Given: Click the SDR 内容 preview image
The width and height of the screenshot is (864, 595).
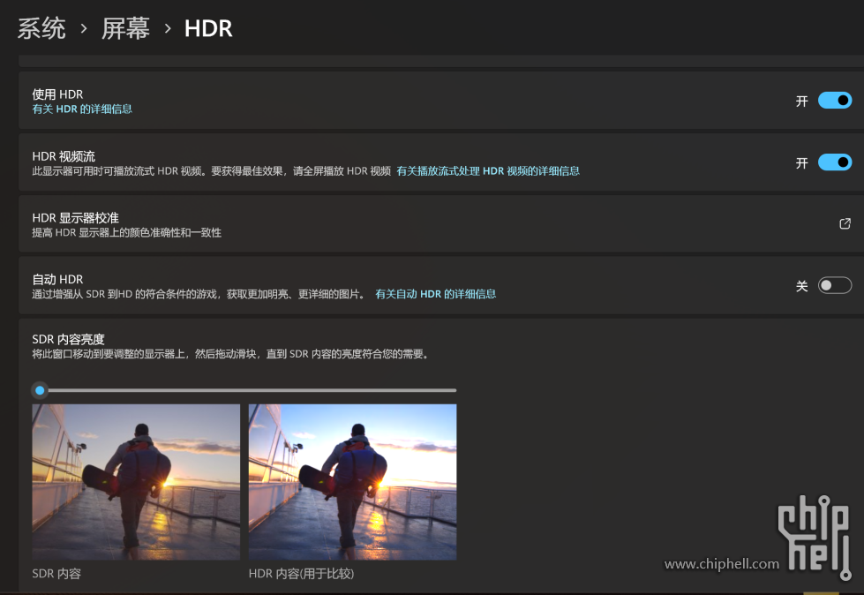Looking at the screenshot, I should point(136,481).
